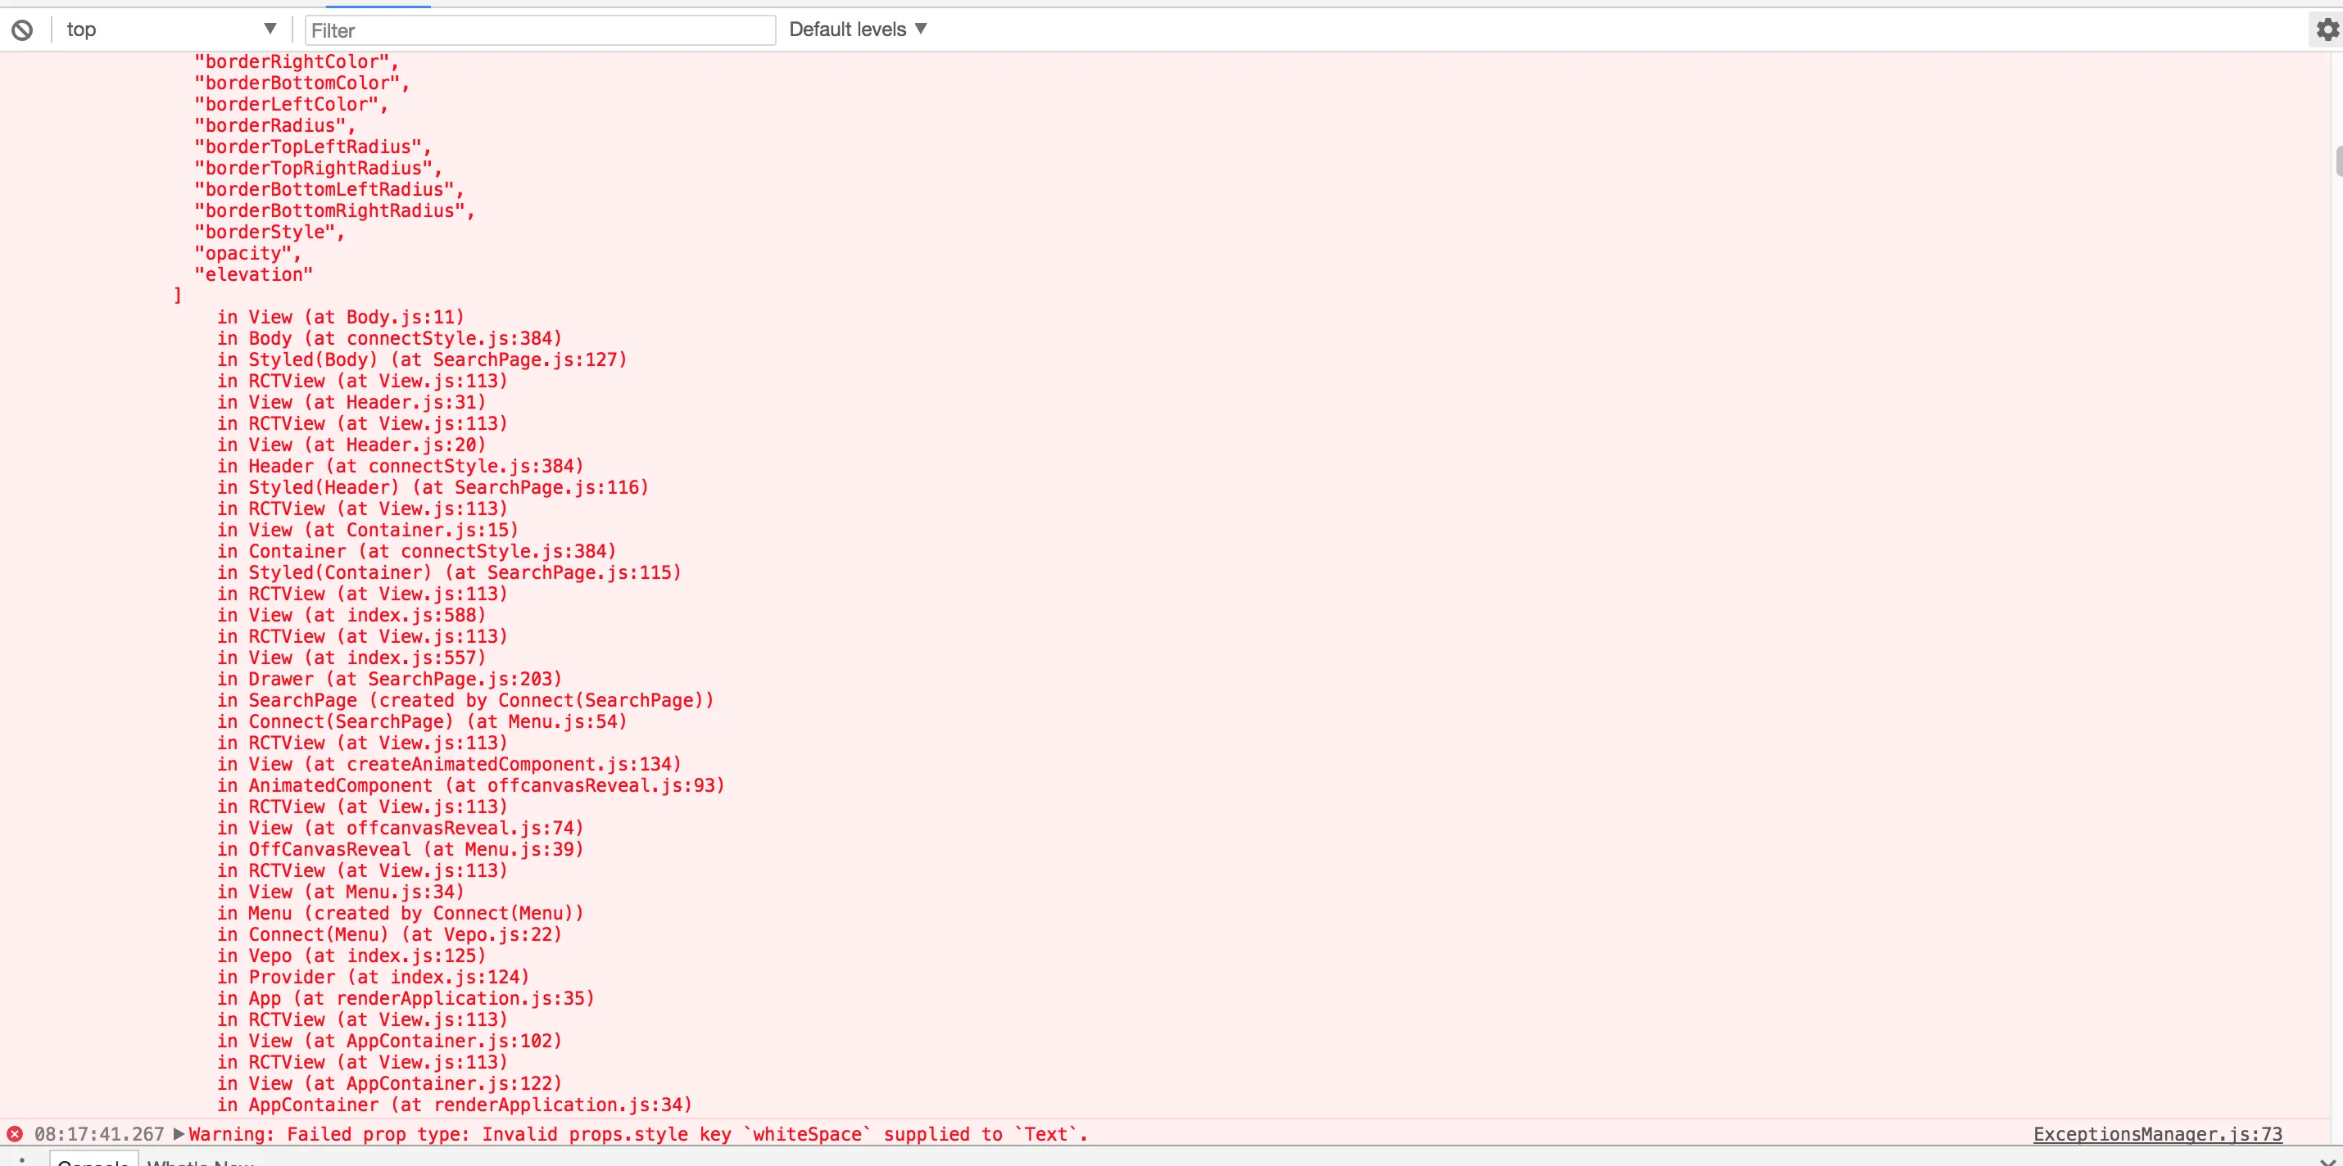Close the bottom drawer with the X

coord(2327,1161)
